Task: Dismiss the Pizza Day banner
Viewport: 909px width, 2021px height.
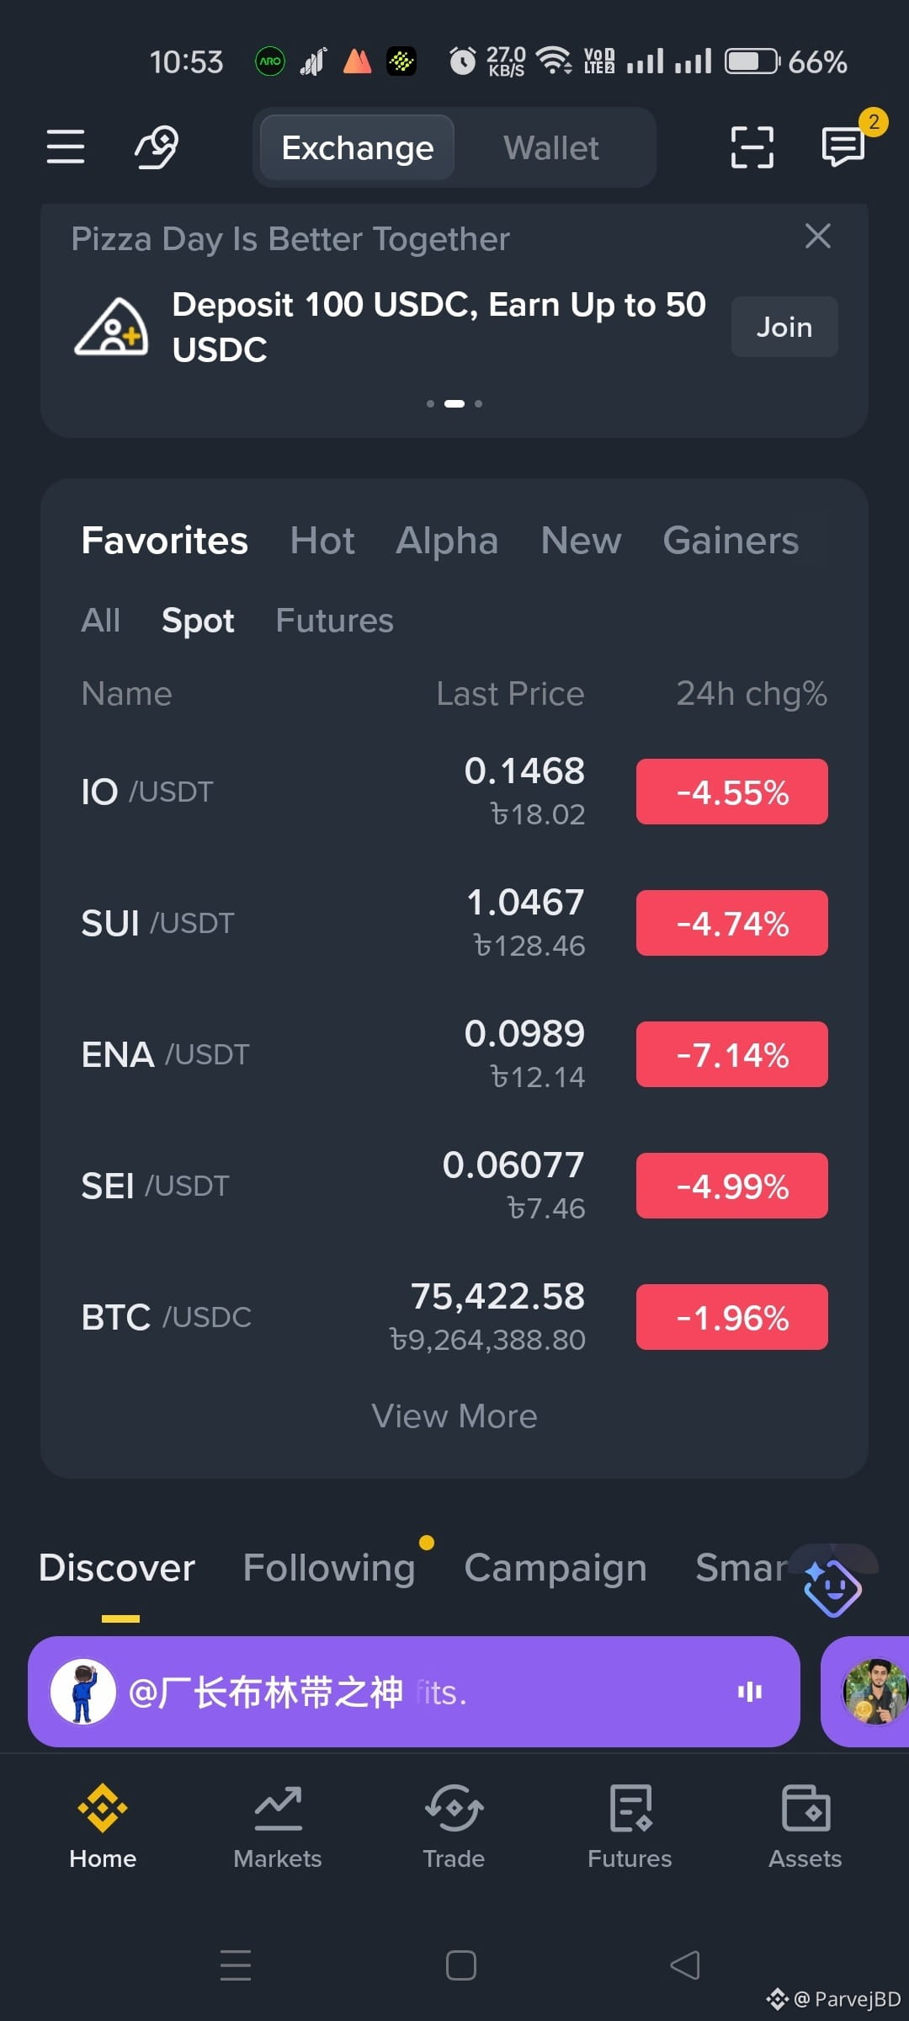Action: [818, 237]
